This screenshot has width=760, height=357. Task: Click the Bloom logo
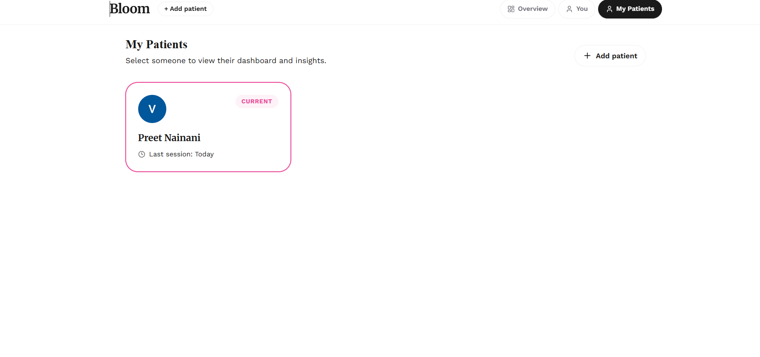pos(130,8)
